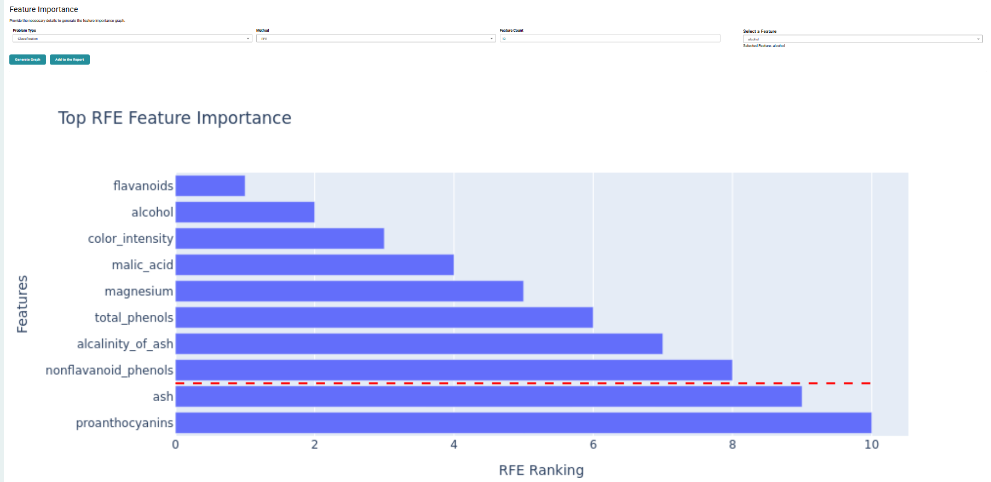Viewport: 991px width, 482px height.
Task: Click the RFE Ranking axis label
Action: 540,469
